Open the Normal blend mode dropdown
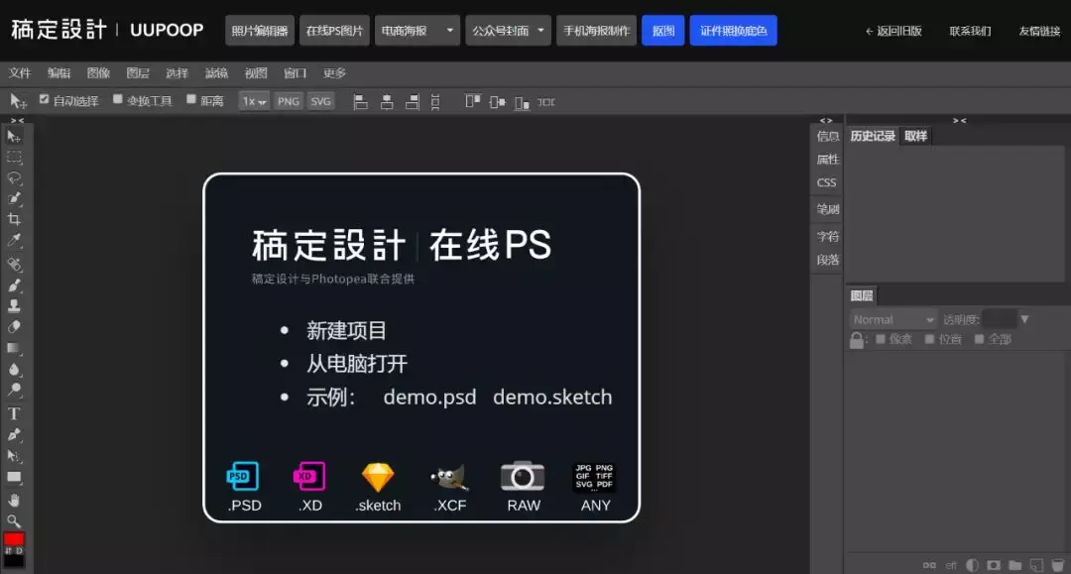Viewport: 1071px width, 574px height. (x=893, y=319)
